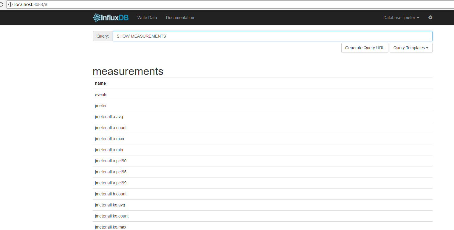The height and width of the screenshot is (230, 454).
Task: Click the Query: label
Action: point(103,36)
